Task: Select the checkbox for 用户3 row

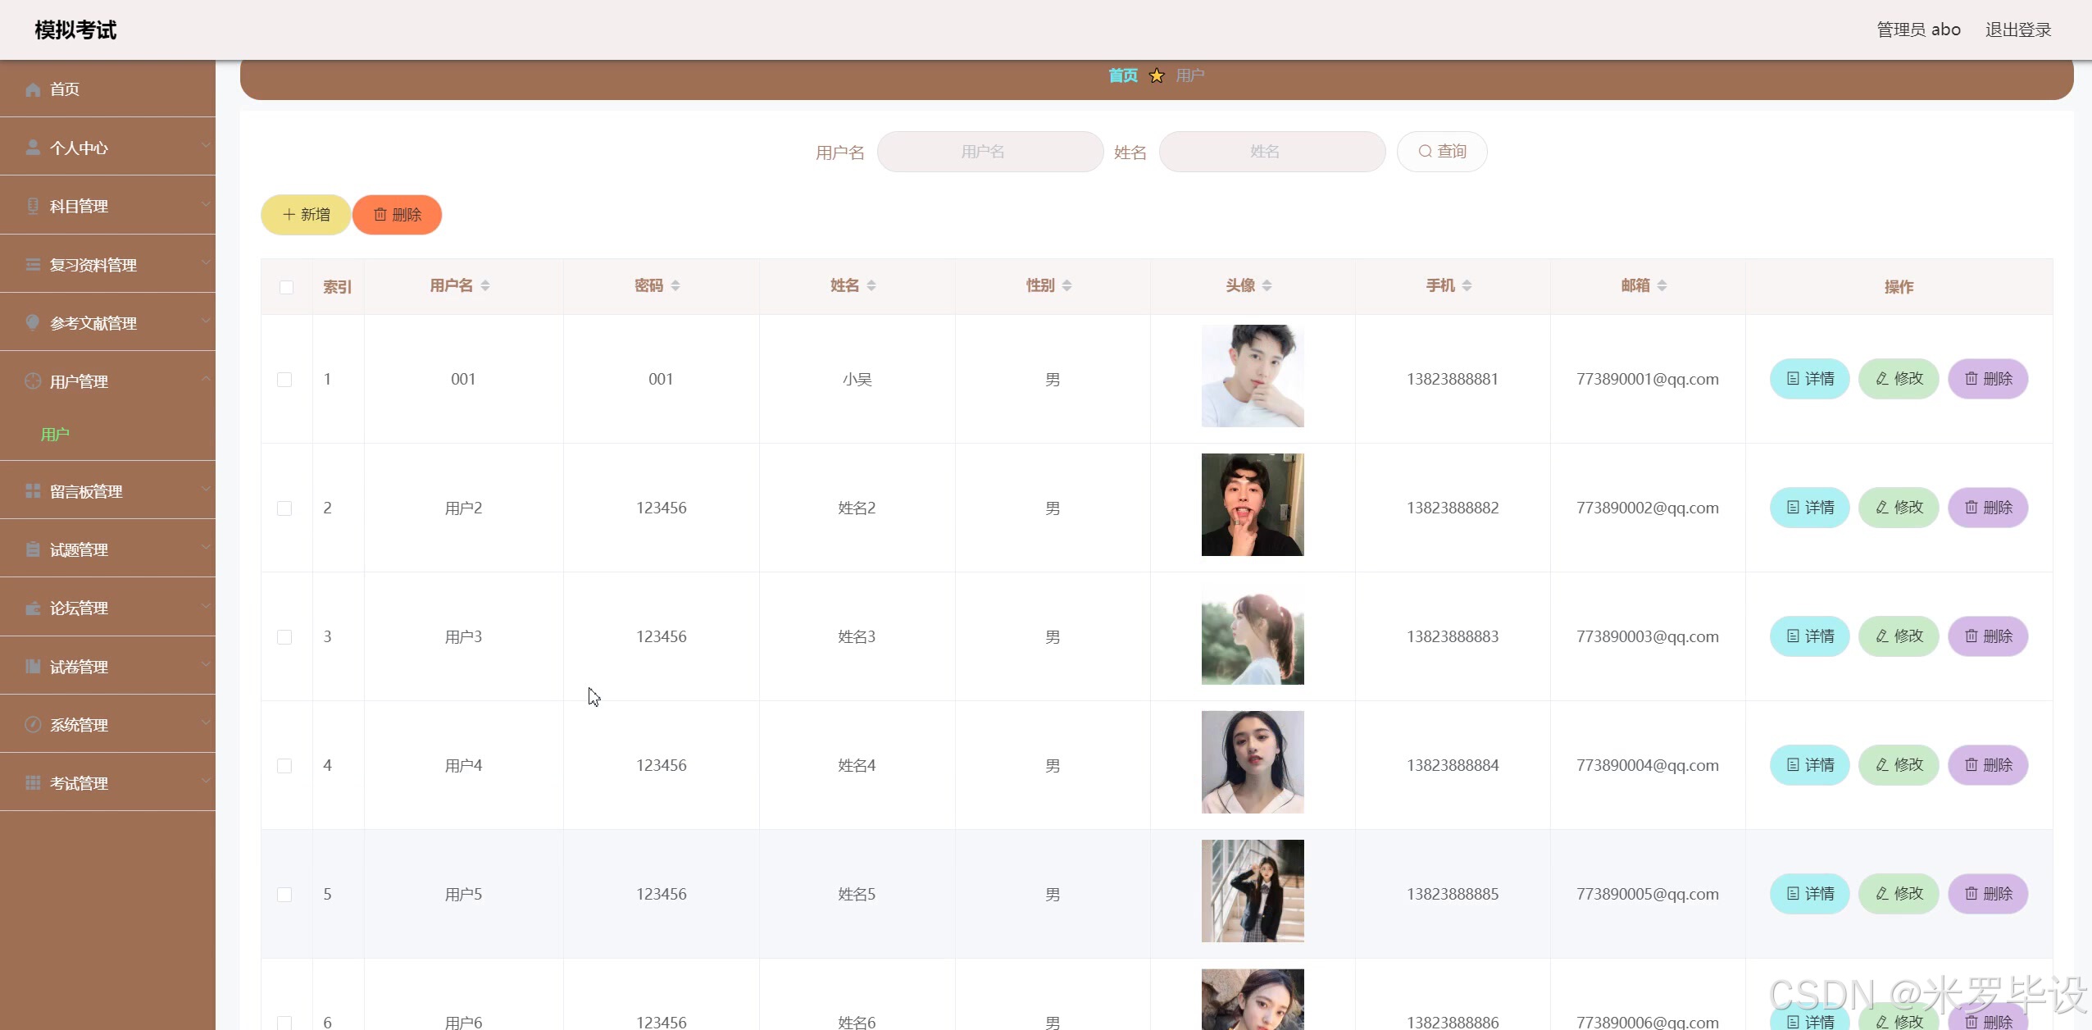Action: point(284,637)
